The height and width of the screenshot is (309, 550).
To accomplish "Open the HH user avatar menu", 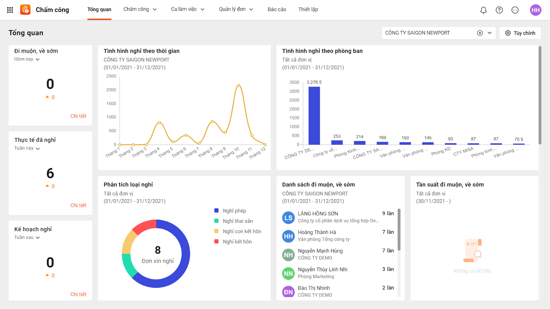I will coord(536,10).
